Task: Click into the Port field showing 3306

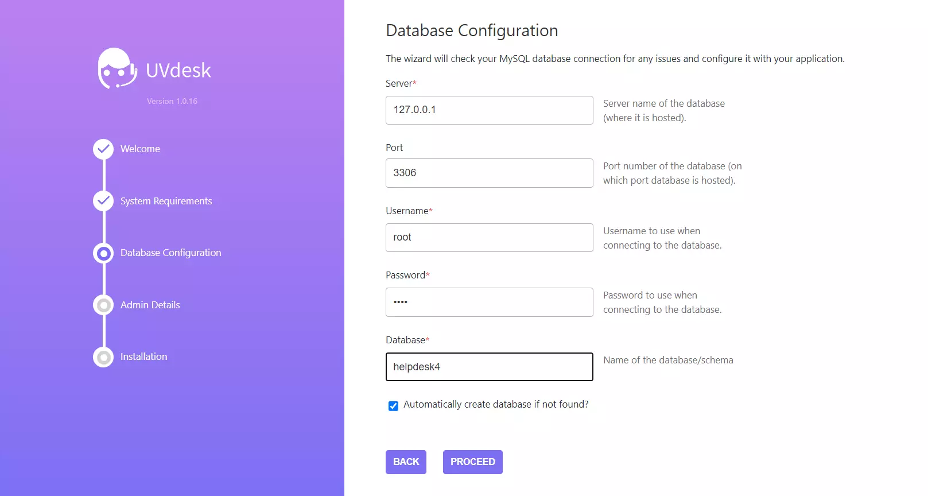Action: (x=489, y=173)
